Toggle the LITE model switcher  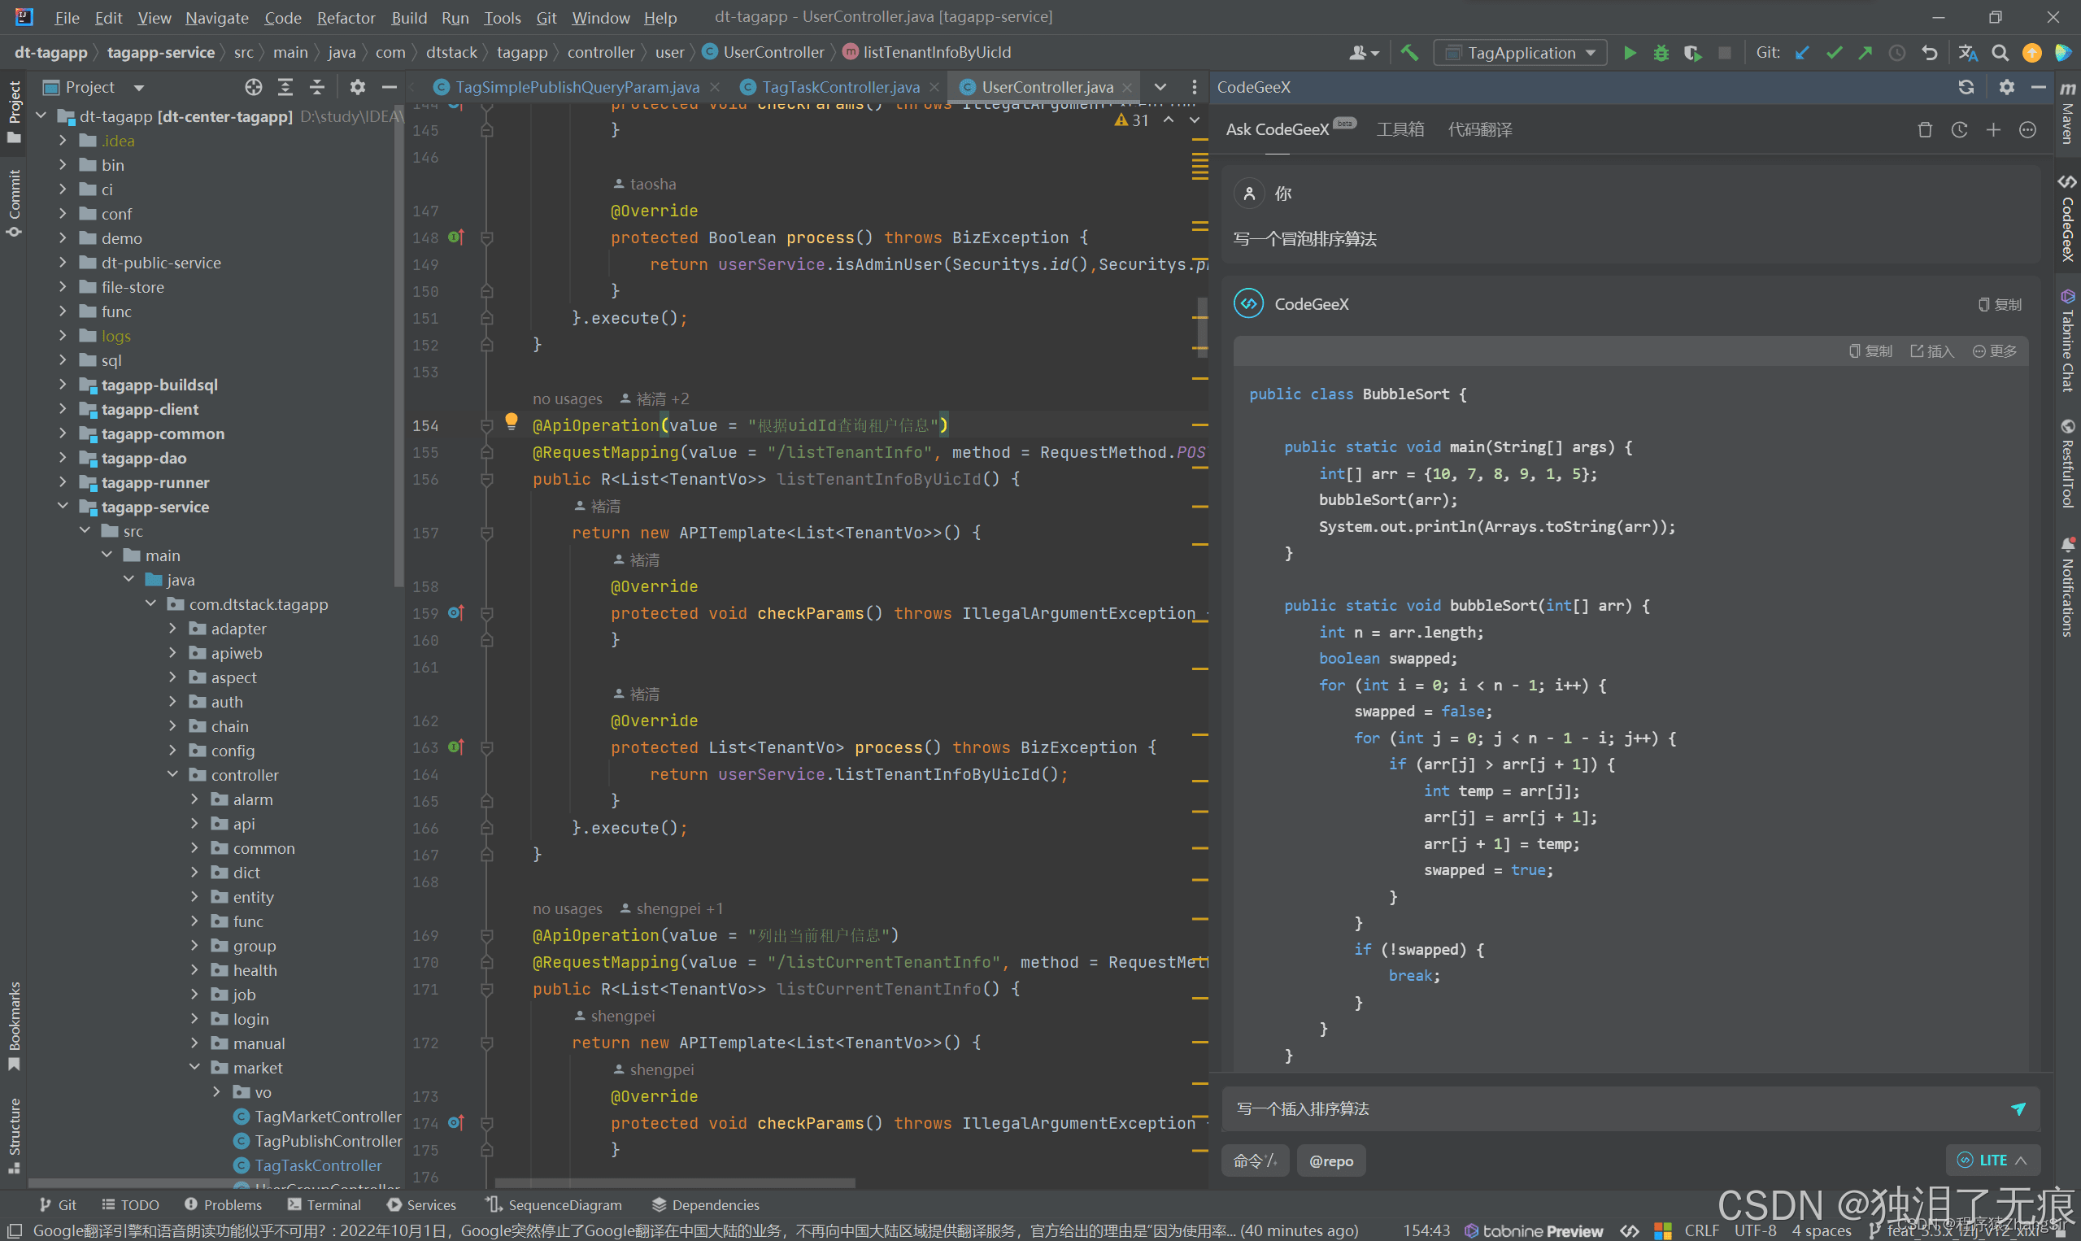tap(1993, 1160)
